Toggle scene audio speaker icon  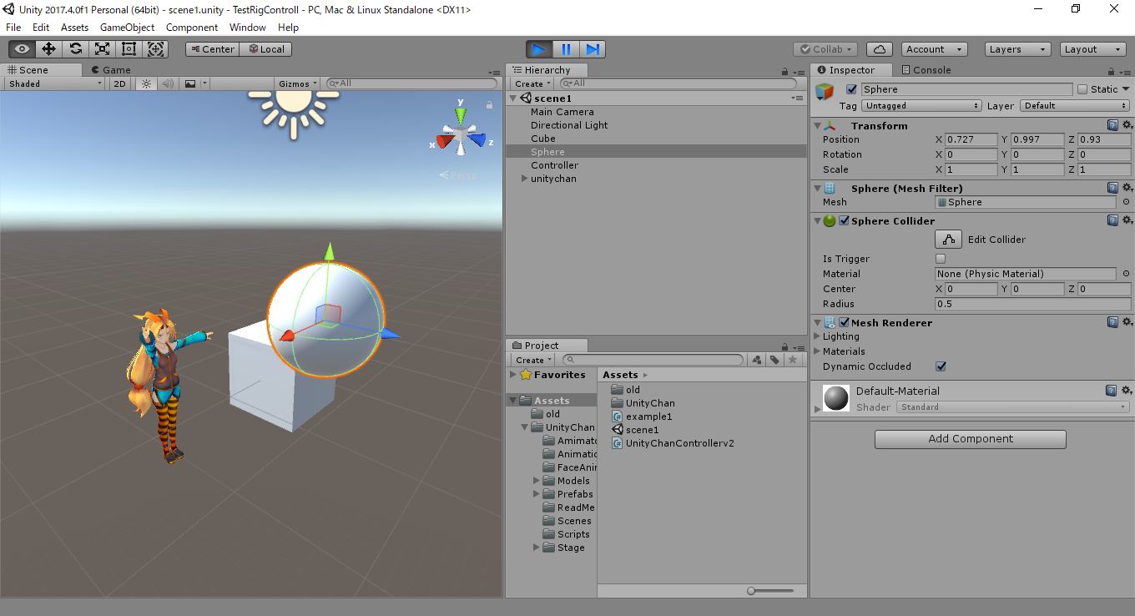click(168, 83)
